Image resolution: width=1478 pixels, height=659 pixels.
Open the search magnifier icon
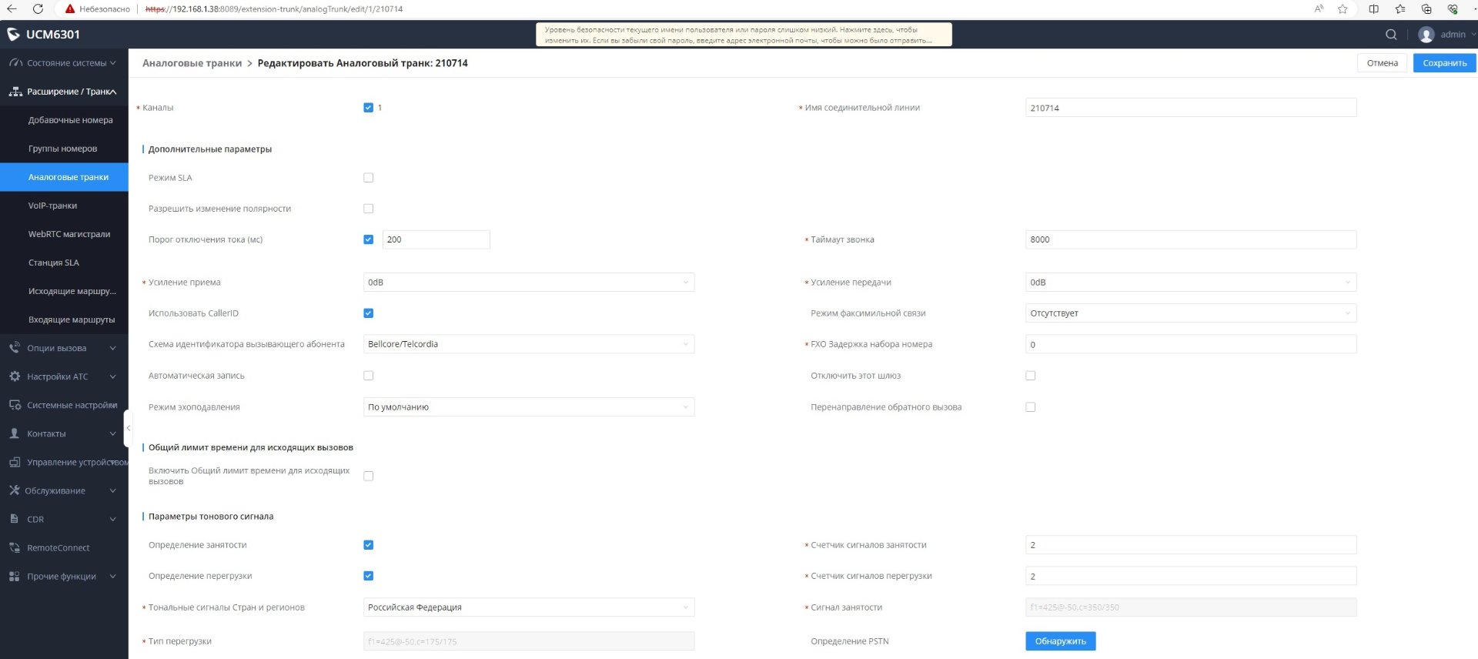click(x=1391, y=34)
